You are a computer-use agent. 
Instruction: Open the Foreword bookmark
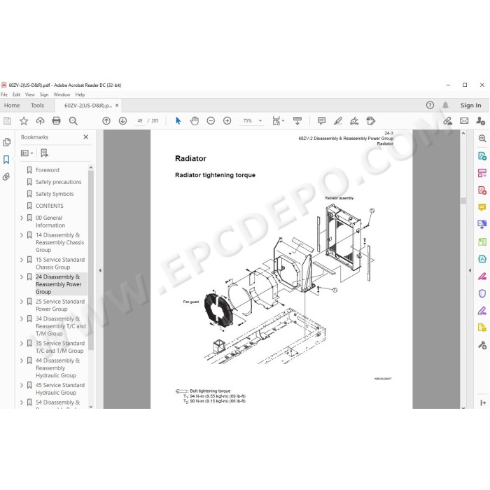(47, 170)
